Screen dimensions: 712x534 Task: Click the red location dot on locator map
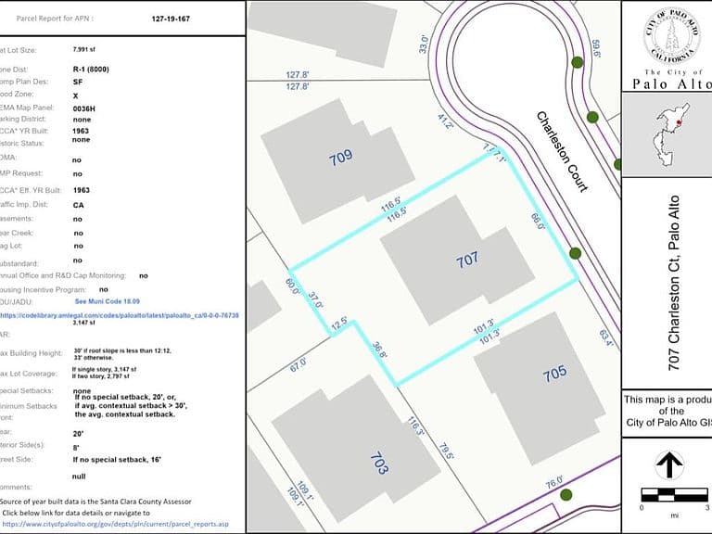(680, 122)
